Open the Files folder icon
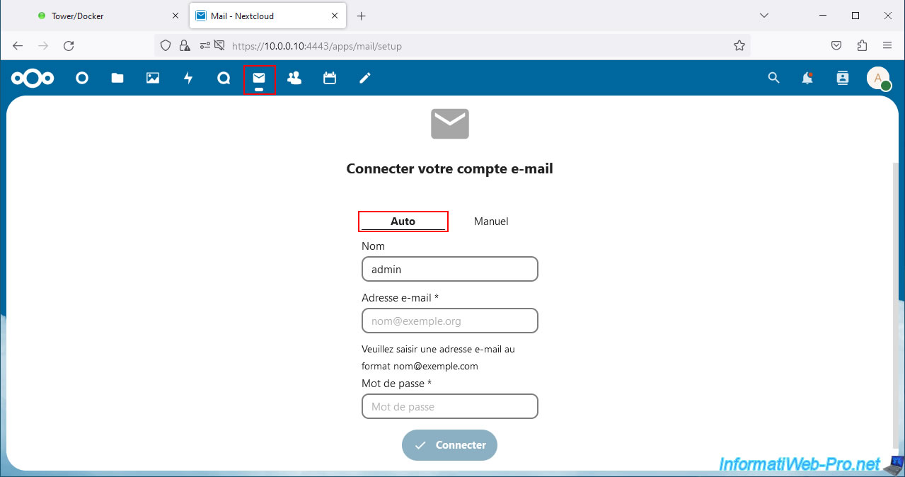This screenshot has width=905, height=477. (117, 79)
